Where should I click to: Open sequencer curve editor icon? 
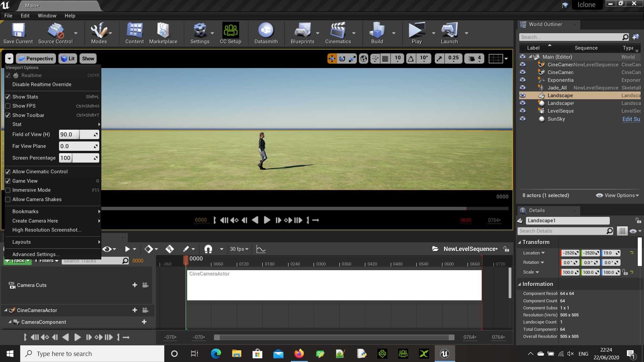[261, 249]
